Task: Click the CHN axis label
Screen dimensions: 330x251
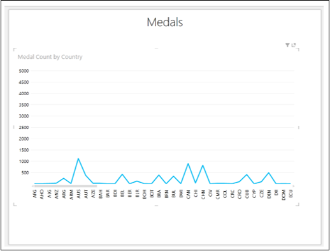Action: [203, 194]
